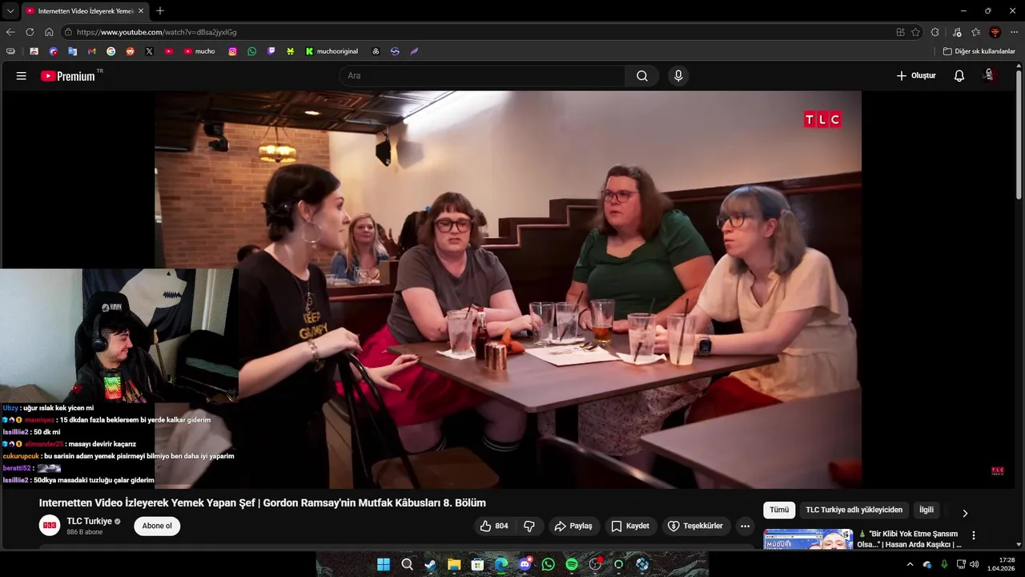1025x577 pixels.
Task: Open browser tab list dropdown
Action: click(10, 11)
